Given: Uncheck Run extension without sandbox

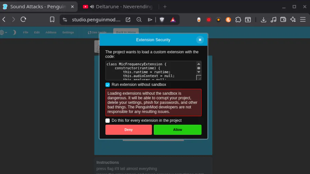Looking at the screenshot, I should pos(107,85).
